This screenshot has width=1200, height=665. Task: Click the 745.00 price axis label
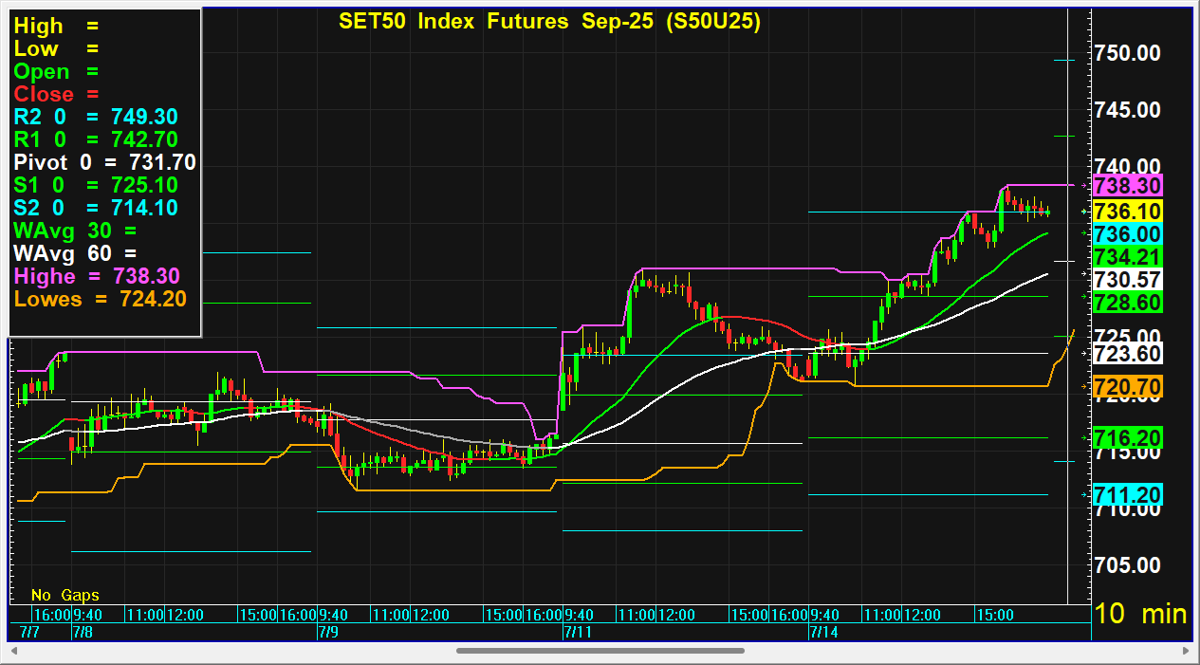(x=1128, y=109)
